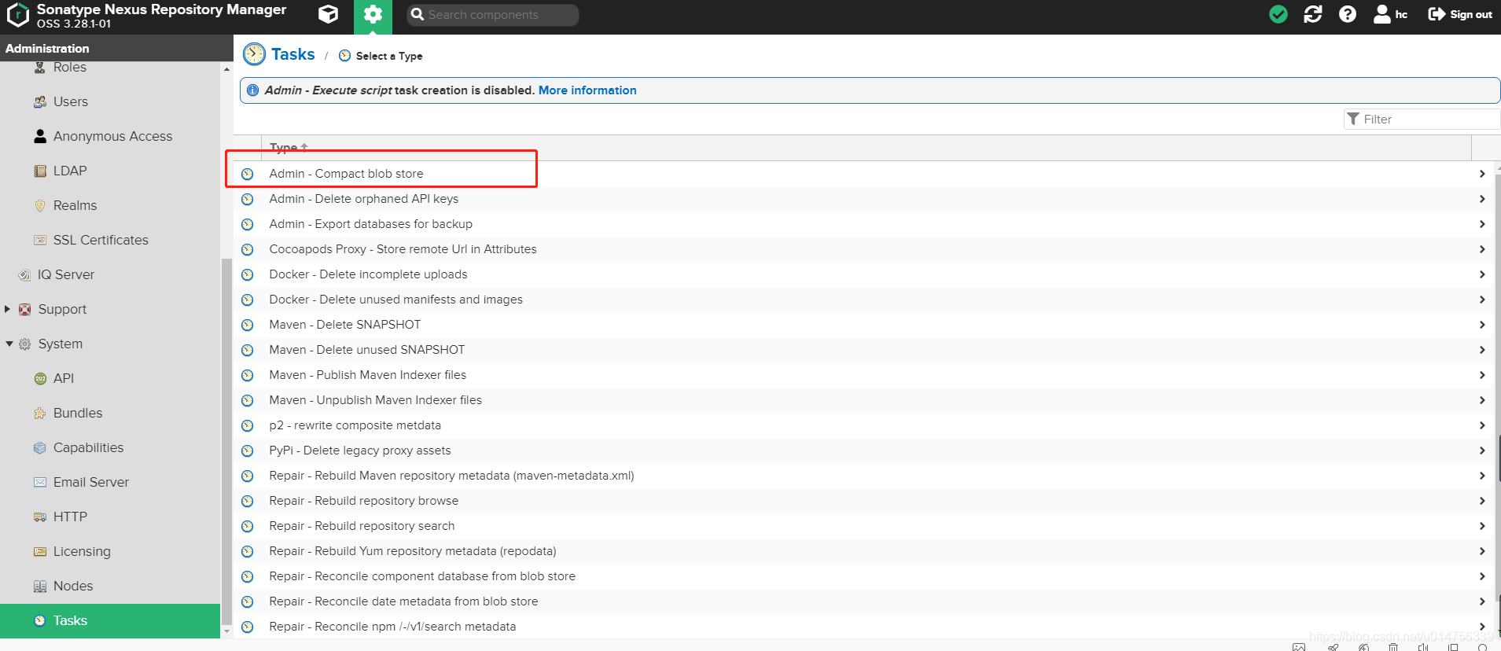Viewport: 1501px width, 651px height.
Task: Open IQ Server in the sidebar
Action: [x=65, y=274]
